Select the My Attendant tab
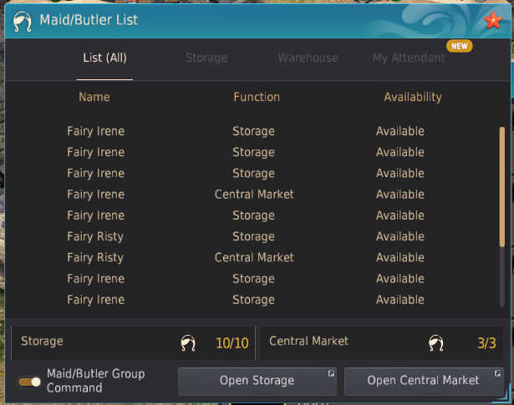The width and height of the screenshot is (514, 405). [x=409, y=58]
